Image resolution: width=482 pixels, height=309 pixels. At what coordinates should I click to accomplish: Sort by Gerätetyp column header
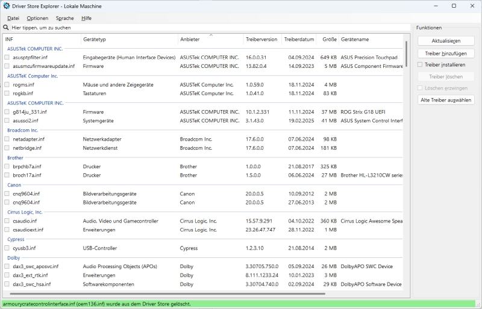click(130, 39)
